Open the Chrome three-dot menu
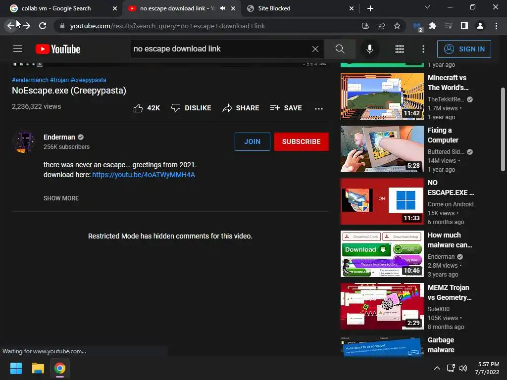This screenshot has height=380, width=507. pos(496,26)
